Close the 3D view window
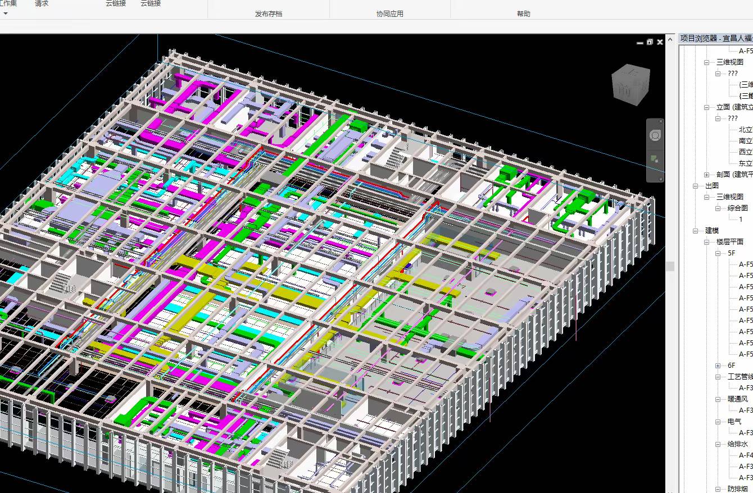Image resolution: width=753 pixels, height=493 pixels. [660, 42]
